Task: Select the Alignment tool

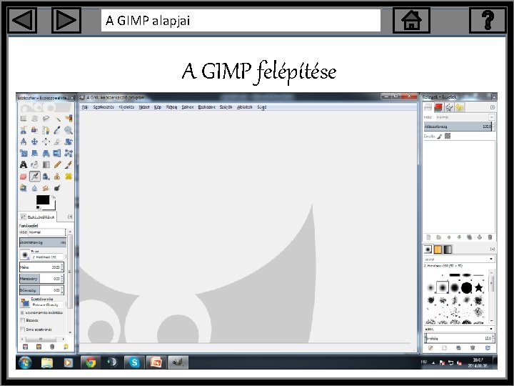Action: click(x=46, y=142)
